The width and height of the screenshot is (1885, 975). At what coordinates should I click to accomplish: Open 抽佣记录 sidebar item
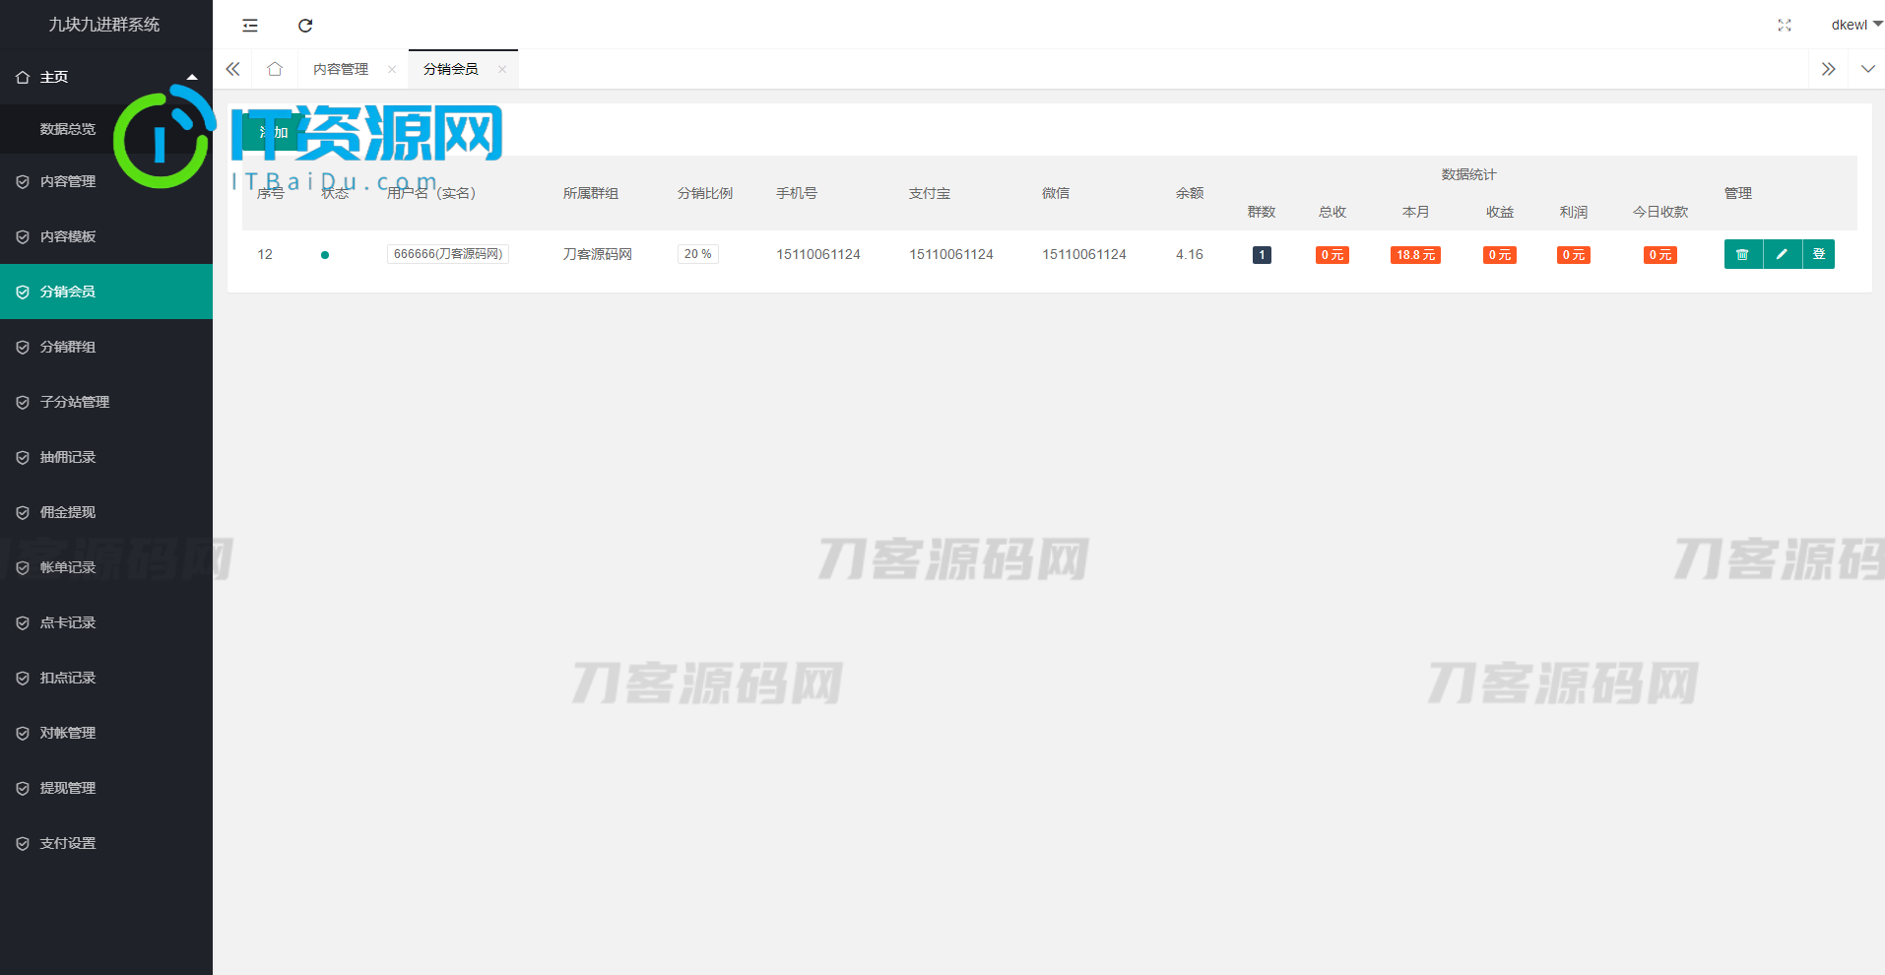pos(106,457)
